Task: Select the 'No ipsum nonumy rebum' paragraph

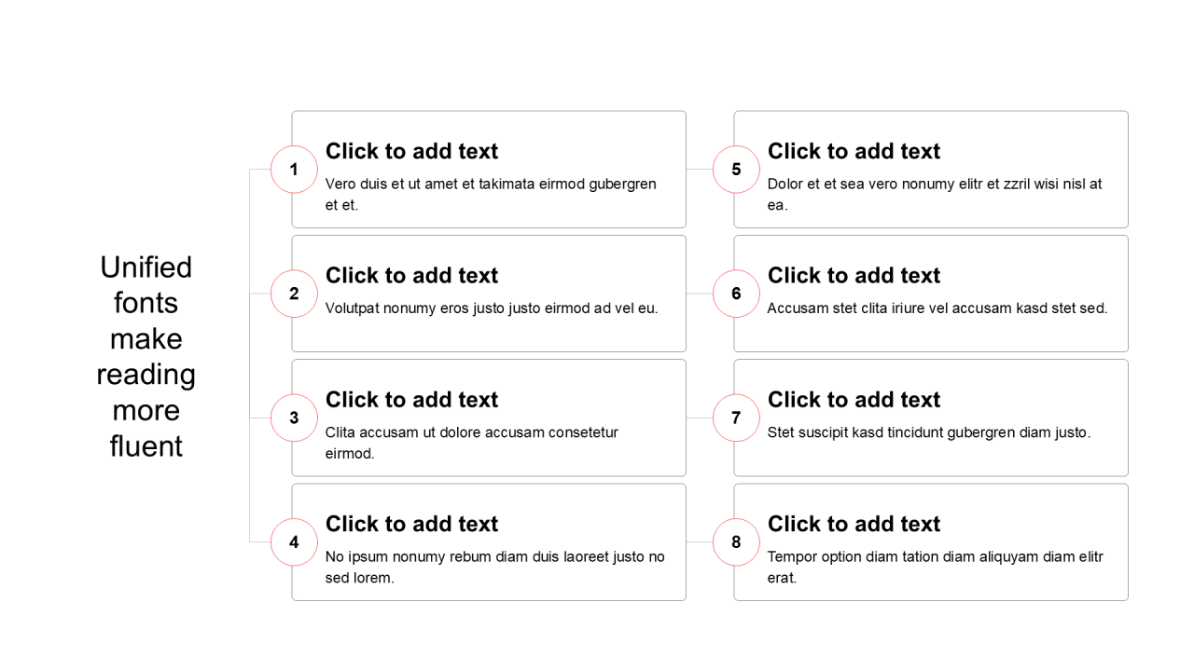Action: 494,567
